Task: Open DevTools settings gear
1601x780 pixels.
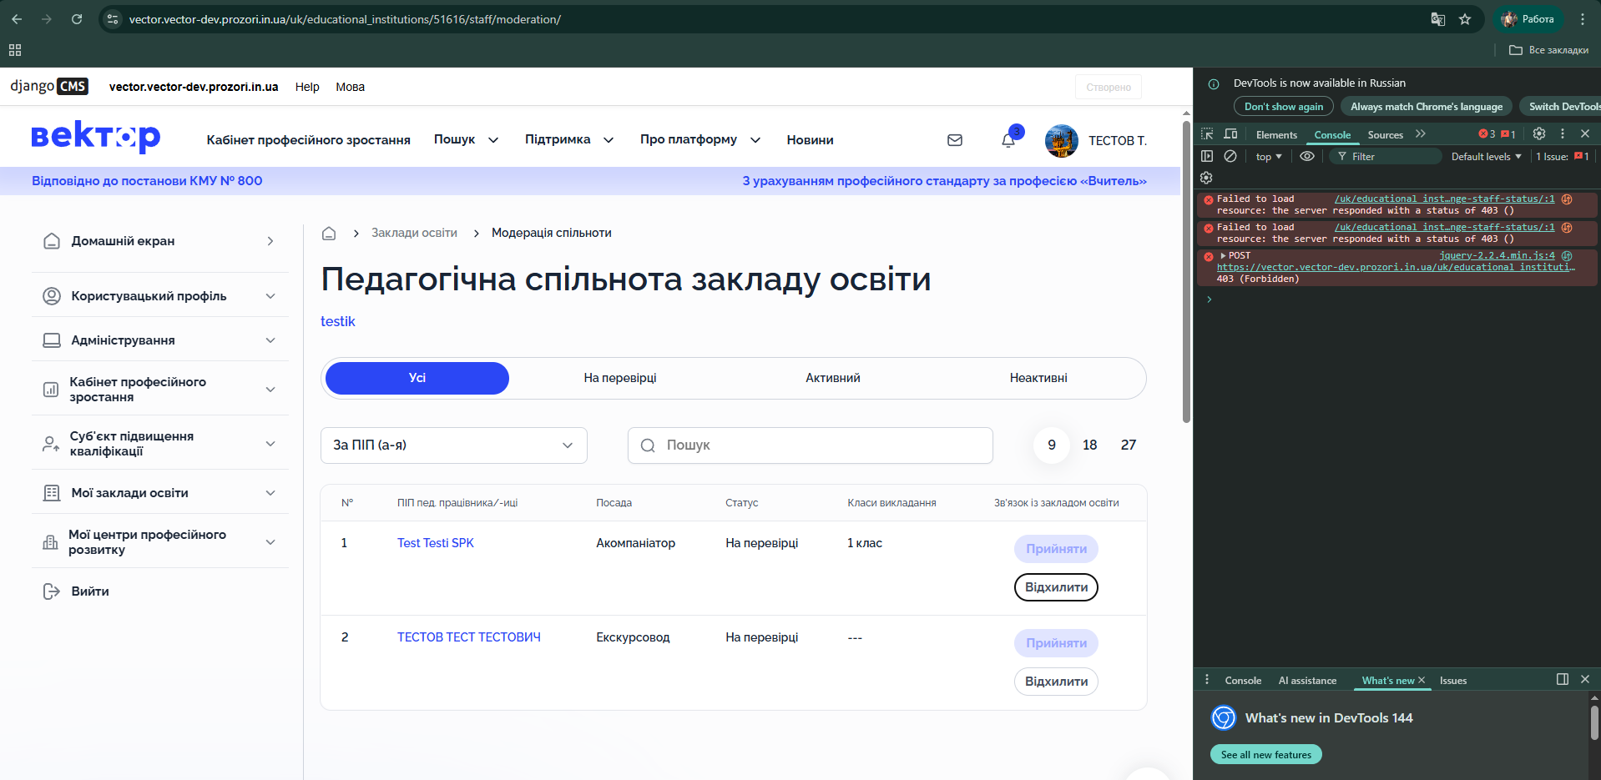Action: (1538, 133)
